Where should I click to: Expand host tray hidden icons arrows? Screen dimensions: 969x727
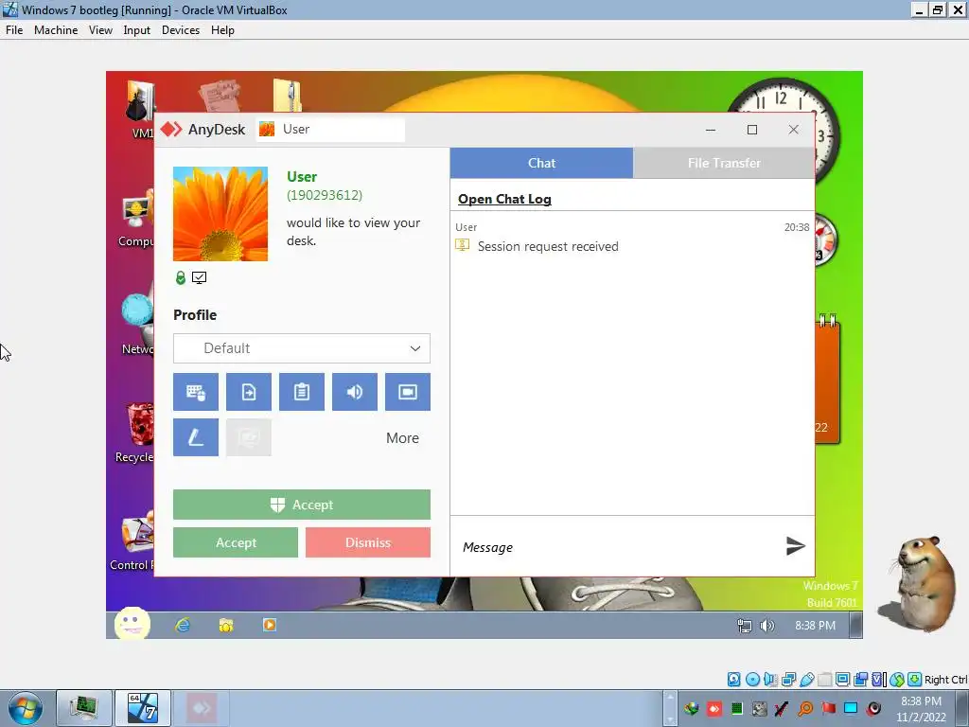670,708
